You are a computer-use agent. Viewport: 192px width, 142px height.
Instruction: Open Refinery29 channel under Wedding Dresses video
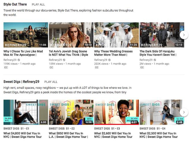(101, 60)
